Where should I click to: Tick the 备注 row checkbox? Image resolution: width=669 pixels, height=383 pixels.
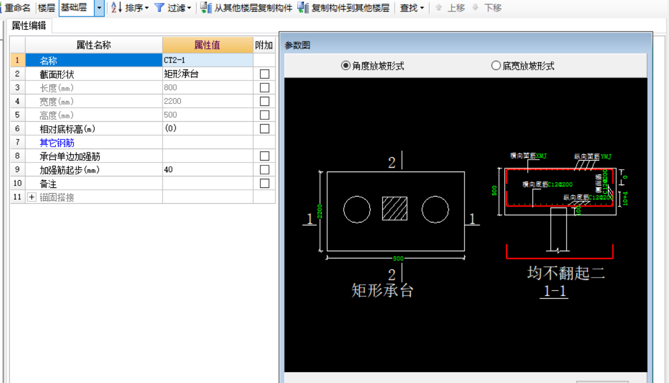[265, 184]
